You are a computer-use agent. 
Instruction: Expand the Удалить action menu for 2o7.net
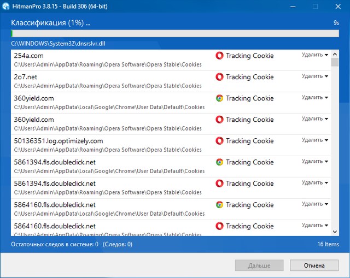pos(315,76)
